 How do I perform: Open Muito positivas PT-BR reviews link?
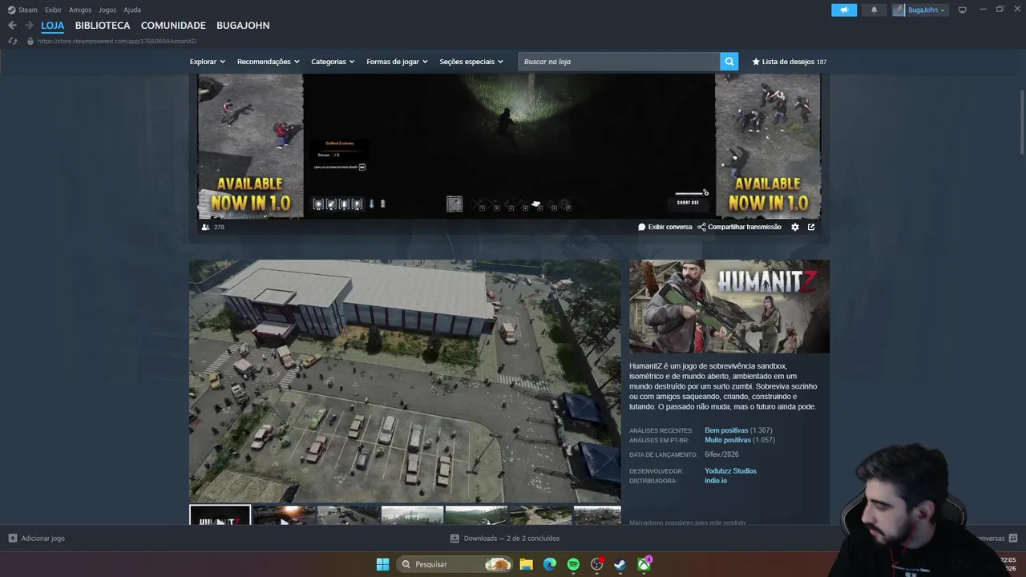pyautogui.click(x=728, y=440)
